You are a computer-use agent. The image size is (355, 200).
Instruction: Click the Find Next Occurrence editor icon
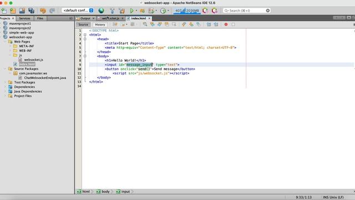tap(160, 24)
